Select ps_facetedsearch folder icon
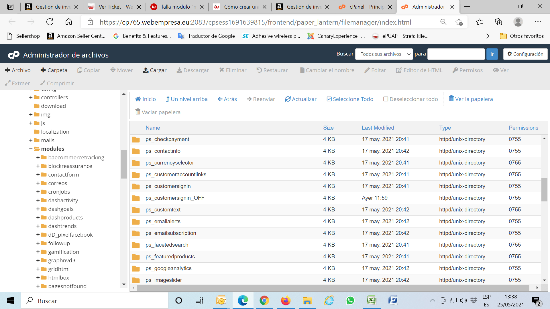550x309 pixels. [x=136, y=245]
